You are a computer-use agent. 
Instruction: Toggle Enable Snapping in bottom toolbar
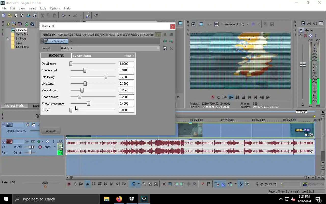point(217,184)
